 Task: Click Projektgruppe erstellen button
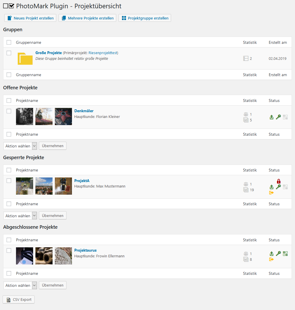pyautogui.click(x=145, y=18)
